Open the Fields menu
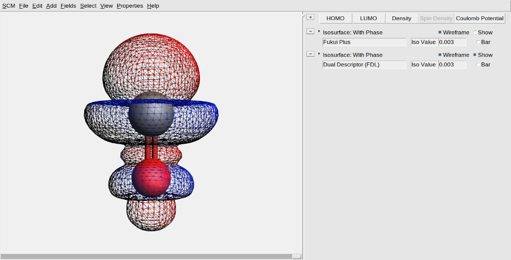 click(x=68, y=6)
